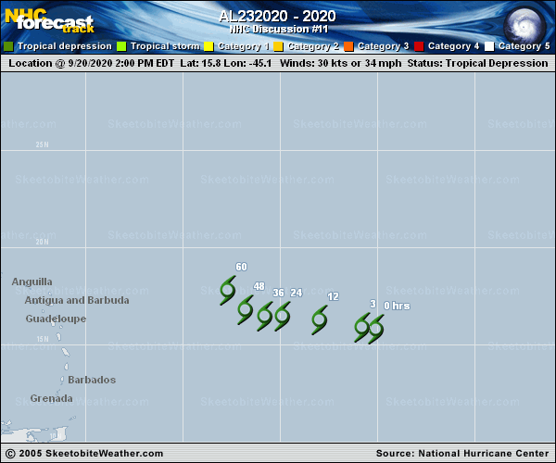Viewport: 556px width, 463px height.
Task: Click the Category 1 yellow legend swatch
Action: (x=208, y=46)
